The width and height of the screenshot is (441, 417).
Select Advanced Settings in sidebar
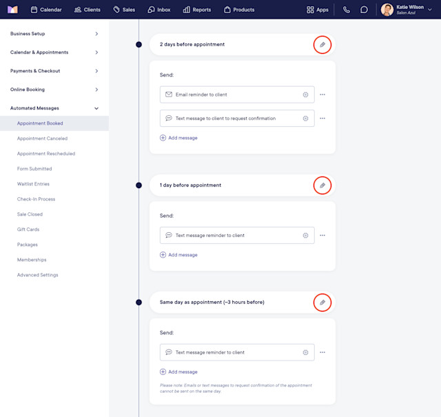[38, 275]
